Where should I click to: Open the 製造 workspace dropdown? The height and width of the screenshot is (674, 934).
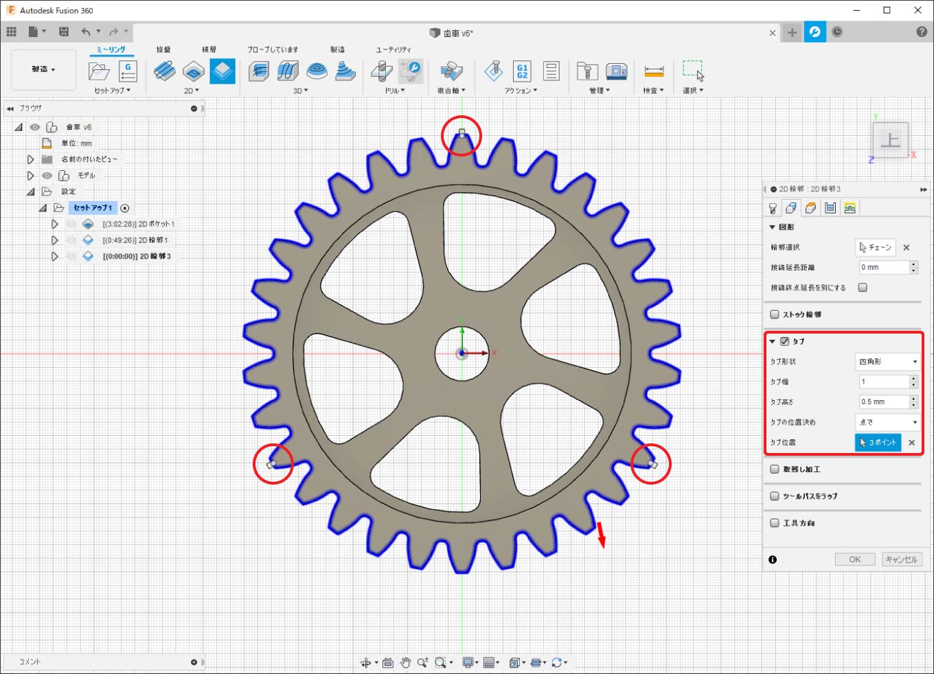pos(43,69)
